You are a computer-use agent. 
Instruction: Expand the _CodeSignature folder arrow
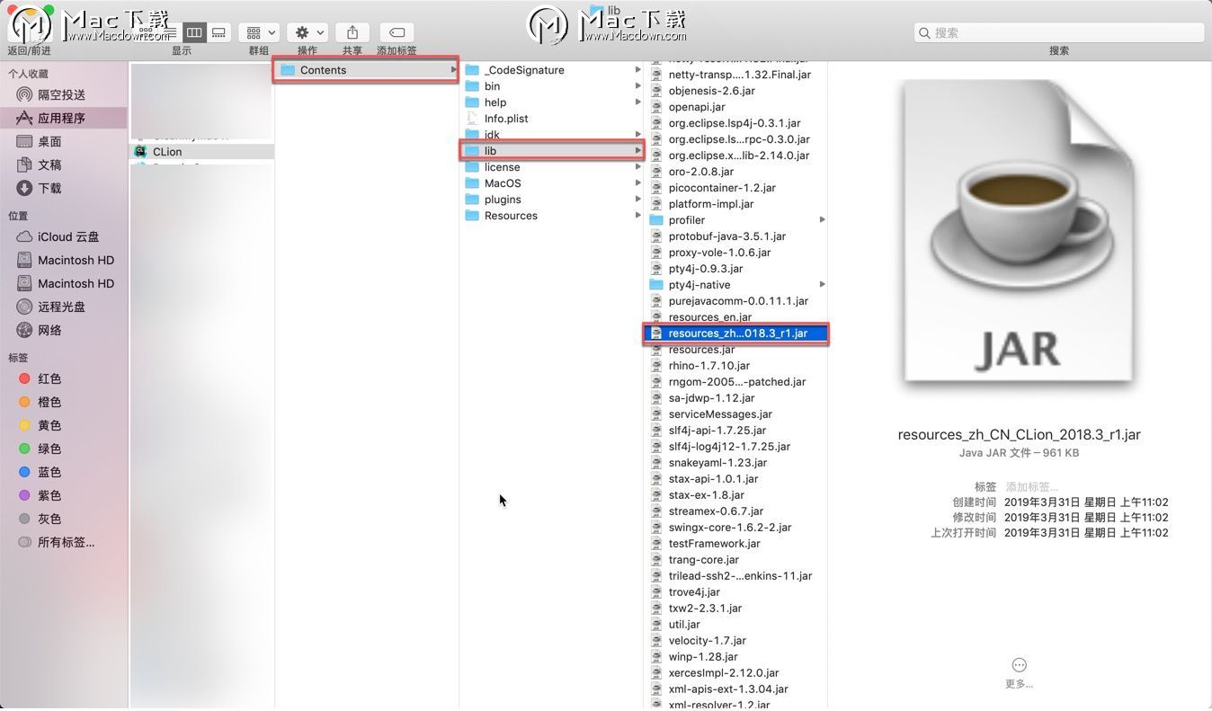tap(637, 70)
